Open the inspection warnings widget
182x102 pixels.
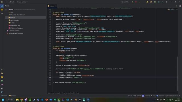pos(171,9)
